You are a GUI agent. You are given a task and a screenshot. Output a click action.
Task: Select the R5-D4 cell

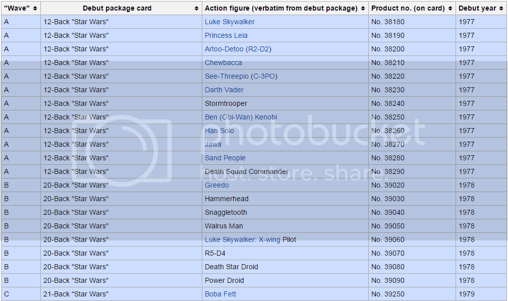285,253
